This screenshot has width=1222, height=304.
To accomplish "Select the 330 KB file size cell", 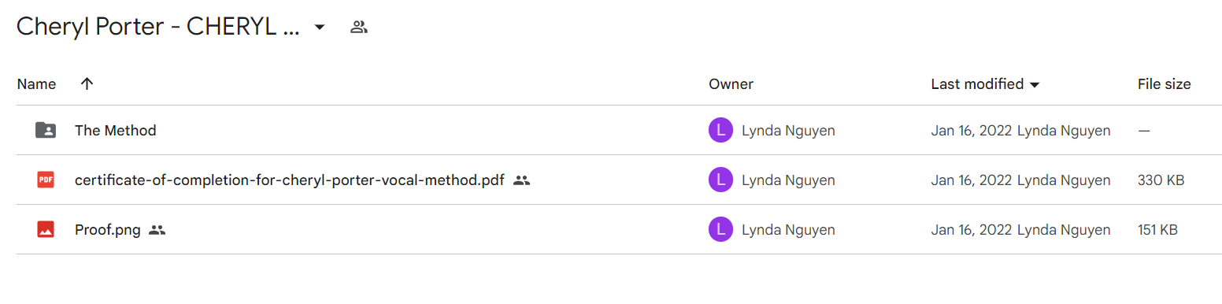I will point(1161,180).
